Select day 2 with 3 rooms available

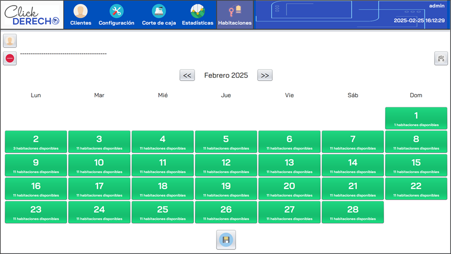point(36,142)
